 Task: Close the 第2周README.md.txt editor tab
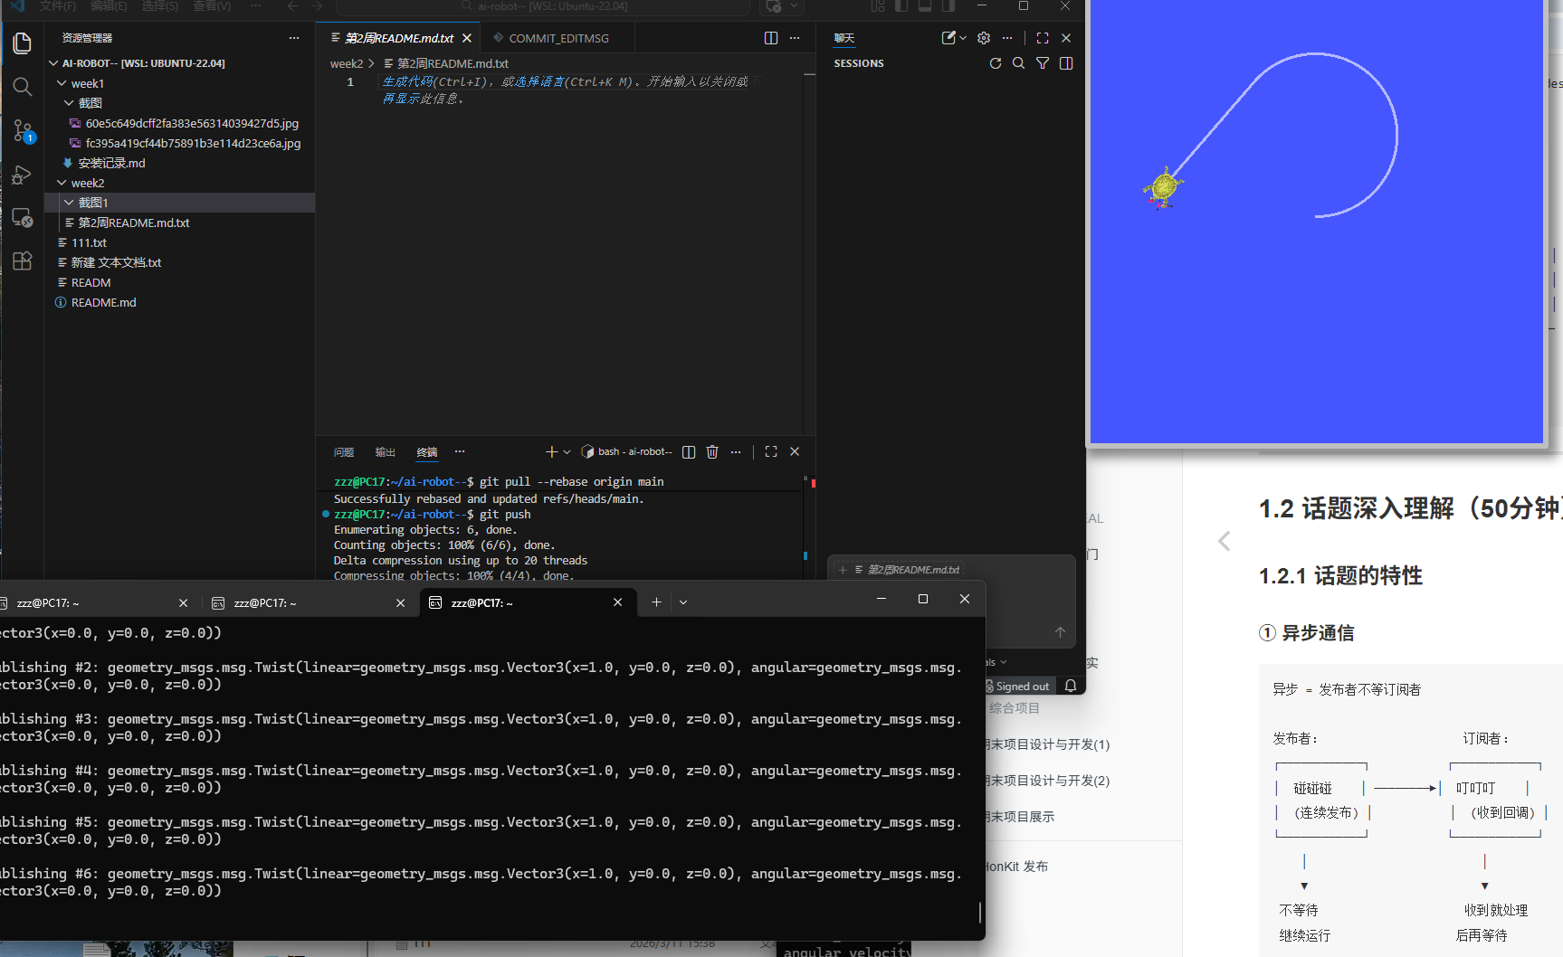[x=467, y=38]
